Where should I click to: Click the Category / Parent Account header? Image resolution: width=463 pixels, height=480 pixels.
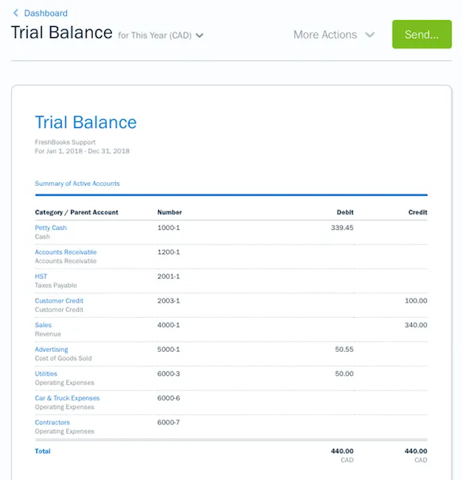[76, 212]
